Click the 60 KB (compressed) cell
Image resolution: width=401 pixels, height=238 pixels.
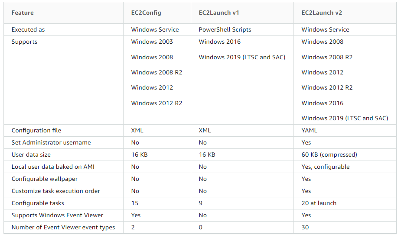click(329, 155)
